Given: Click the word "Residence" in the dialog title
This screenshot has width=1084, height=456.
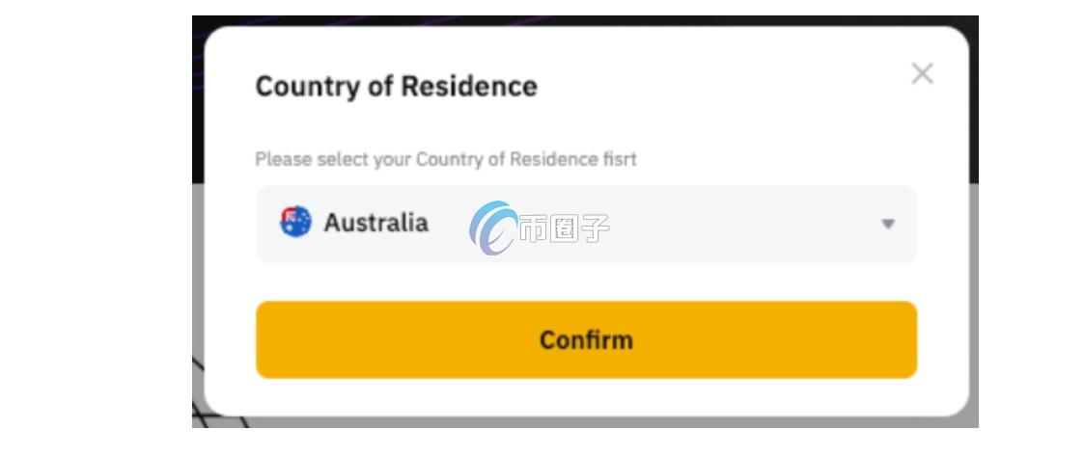Looking at the screenshot, I should point(468,86).
